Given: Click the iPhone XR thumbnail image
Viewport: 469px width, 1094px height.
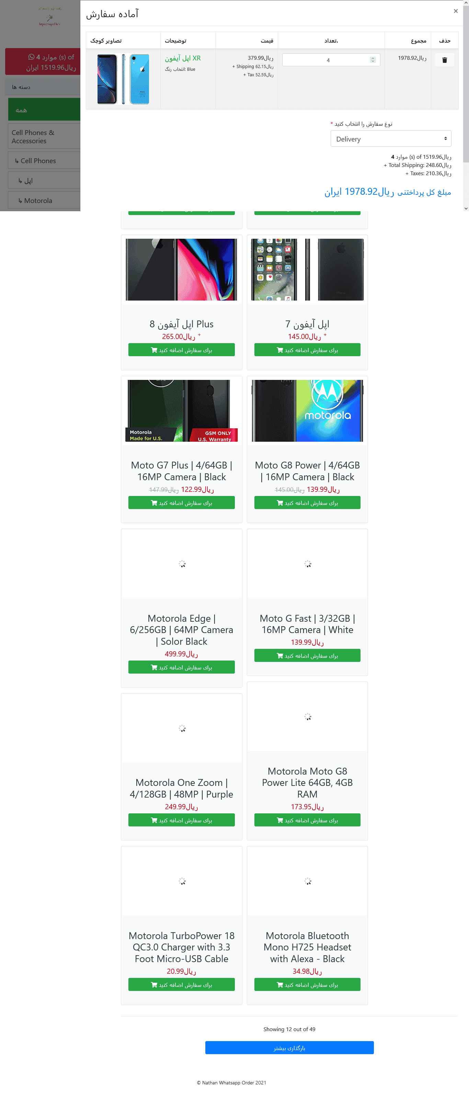Looking at the screenshot, I should point(124,79).
